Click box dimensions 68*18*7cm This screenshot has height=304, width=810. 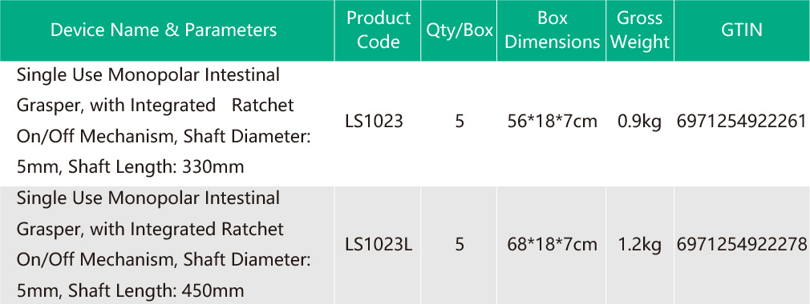pyautogui.click(x=553, y=244)
